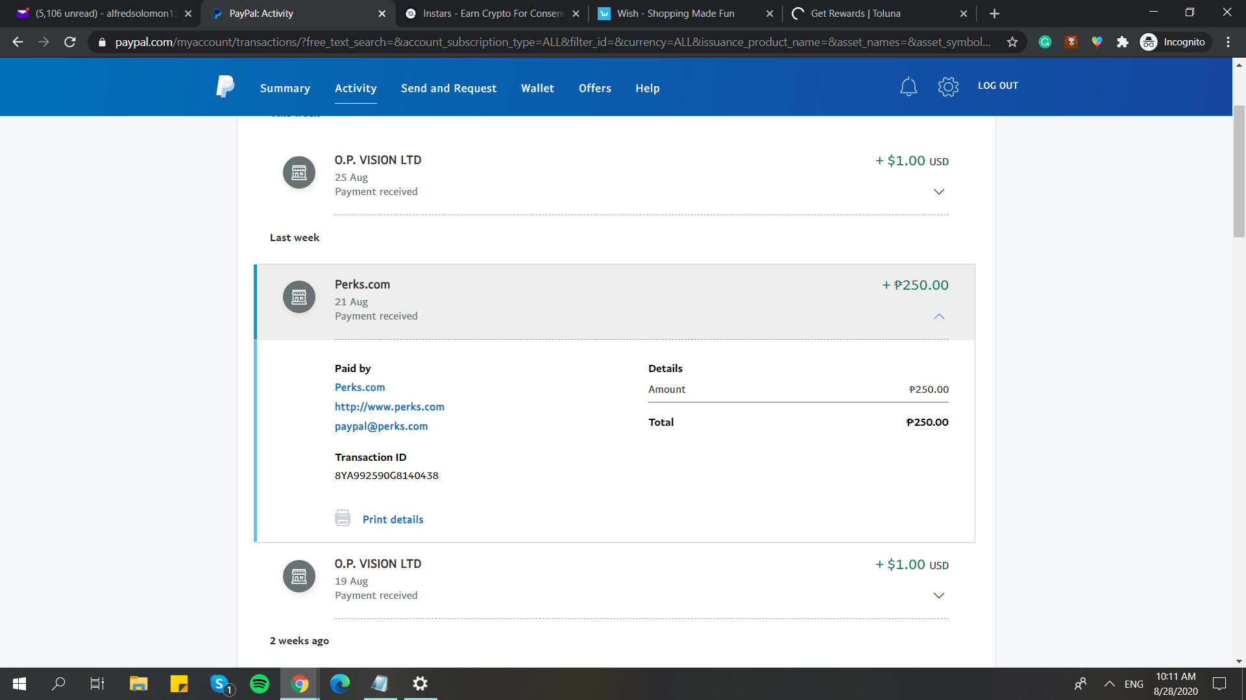Open the colorful heart extension icon
The height and width of the screenshot is (700, 1246).
(x=1097, y=42)
